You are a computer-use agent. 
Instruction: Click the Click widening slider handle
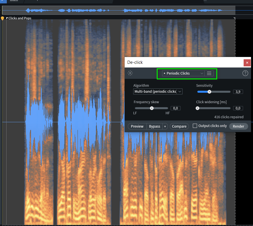point(198,108)
